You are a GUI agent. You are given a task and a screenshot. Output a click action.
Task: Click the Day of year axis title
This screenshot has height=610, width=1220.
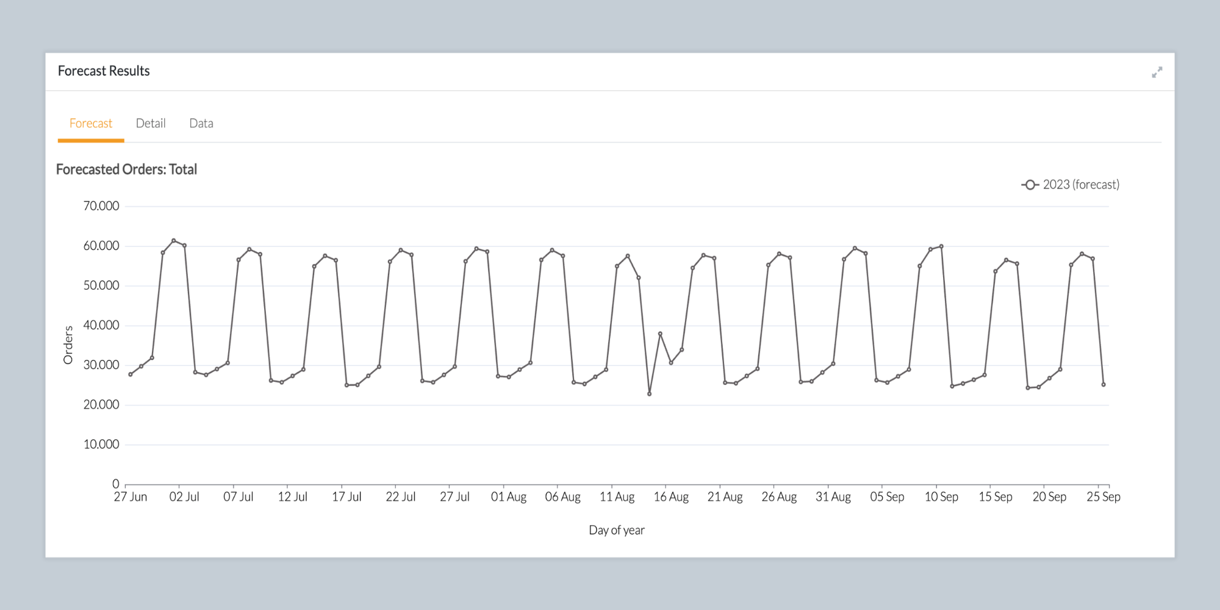point(617,530)
